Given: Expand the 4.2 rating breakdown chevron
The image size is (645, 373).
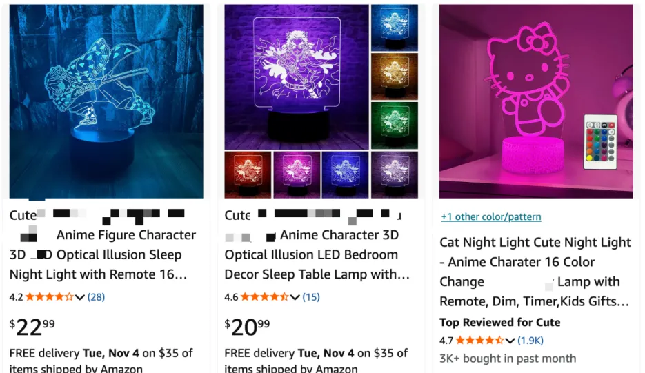Looking at the screenshot, I should click(79, 297).
